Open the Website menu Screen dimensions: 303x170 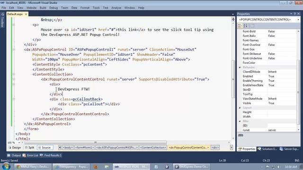pos(31,8)
